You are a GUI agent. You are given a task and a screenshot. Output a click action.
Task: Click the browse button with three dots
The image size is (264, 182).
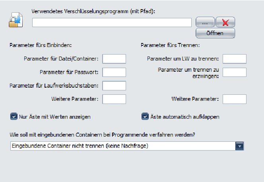[205, 23]
